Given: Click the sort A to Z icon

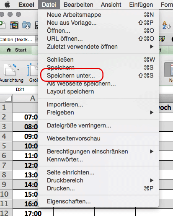Looking at the screenshot, I should pos(166,25).
